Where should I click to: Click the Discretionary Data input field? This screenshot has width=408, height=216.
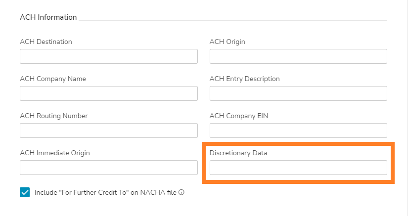(298, 168)
